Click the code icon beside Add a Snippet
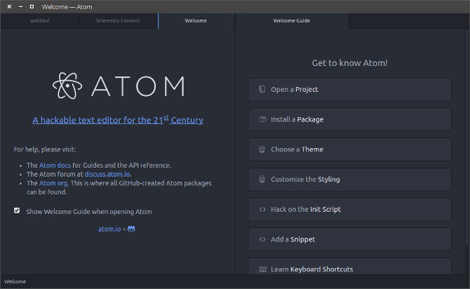The height and width of the screenshot is (289, 470). point(262,239)
